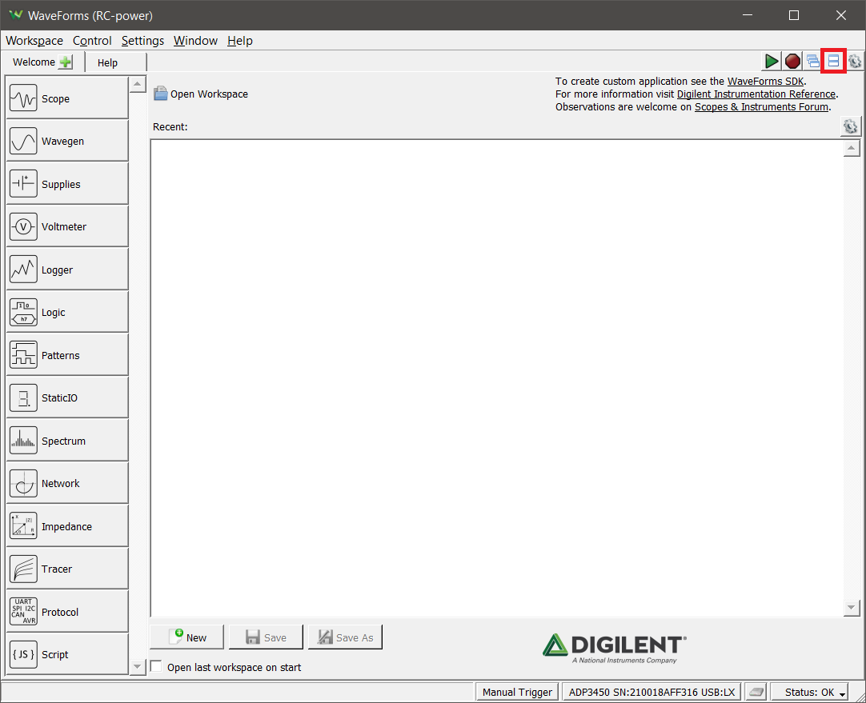This screenshot has width=866, height=703.
Task: Open the Workspace menu
Action: point(34,40)
